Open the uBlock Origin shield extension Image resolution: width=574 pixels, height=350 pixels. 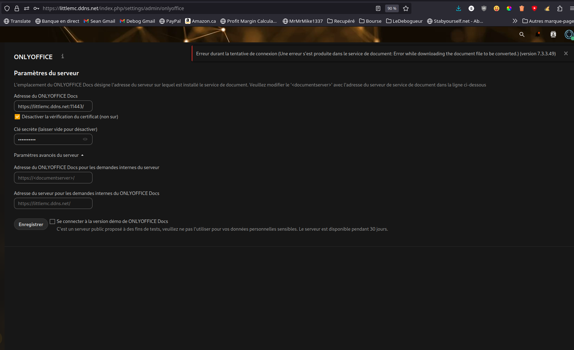(x=484, y=8)
